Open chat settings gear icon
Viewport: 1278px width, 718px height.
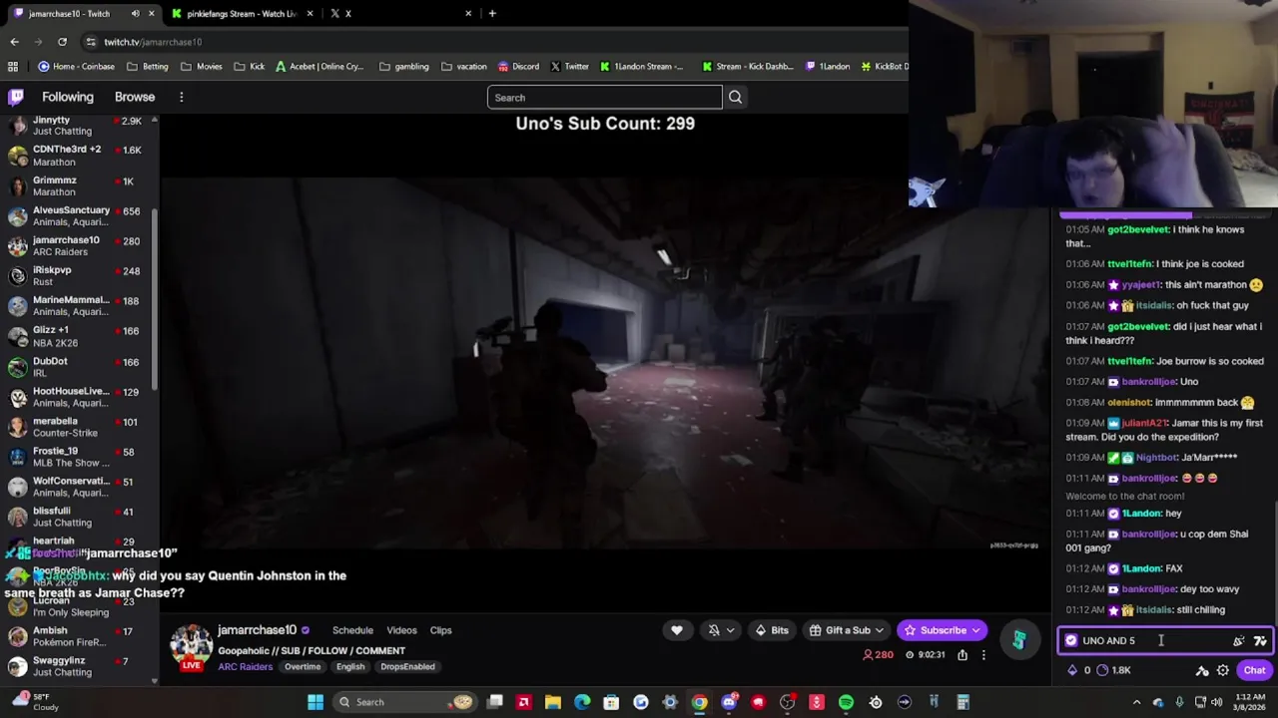[x=1222, y=670]
